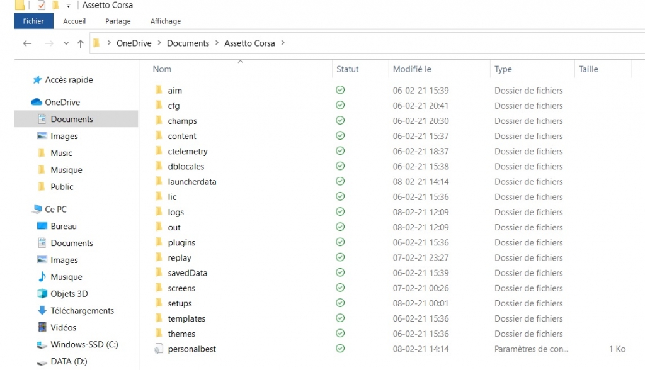Go back with the left arrow

pyautogui.click(x=28, y=43)
